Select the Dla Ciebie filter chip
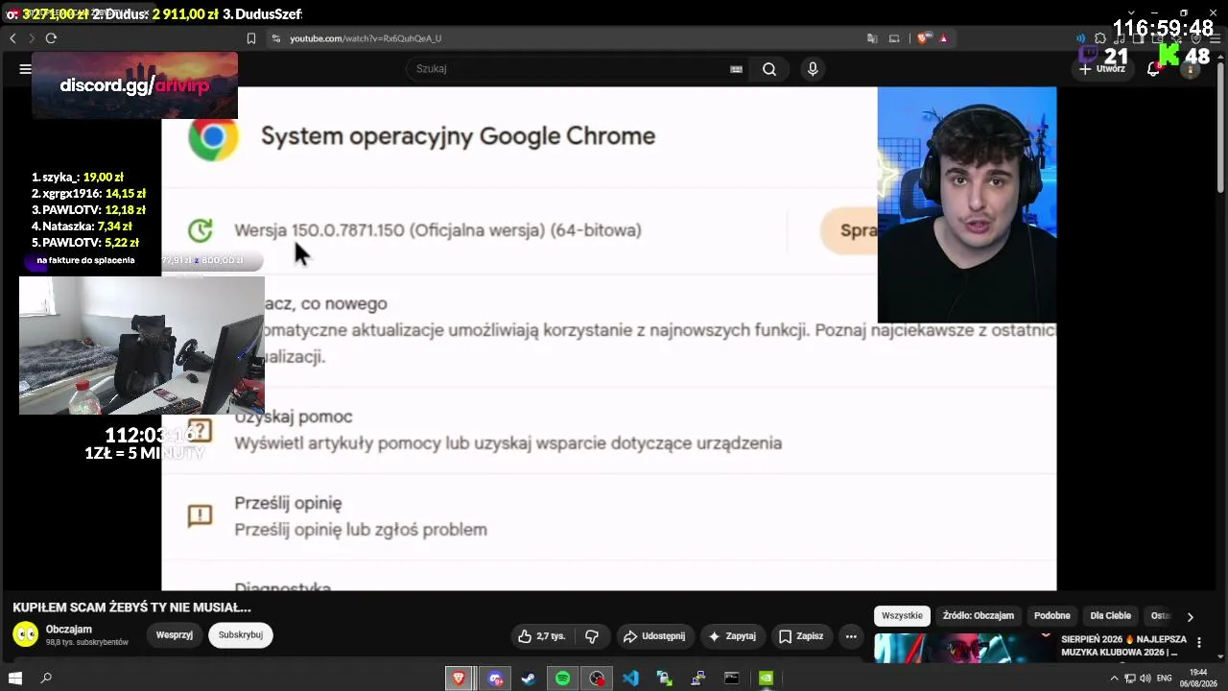Screen dimensions: 1228x691 (x=1111, y=616)
